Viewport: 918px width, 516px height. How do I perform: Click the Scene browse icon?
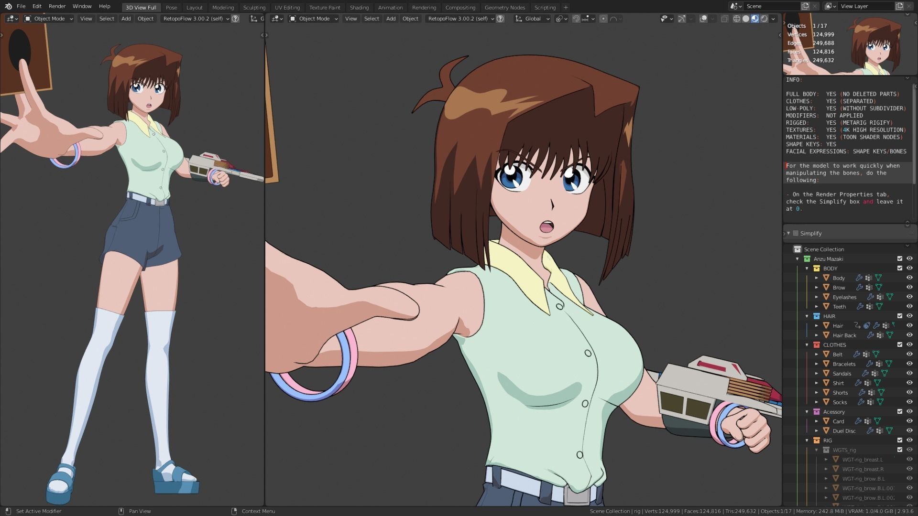[x=736, y=6]
